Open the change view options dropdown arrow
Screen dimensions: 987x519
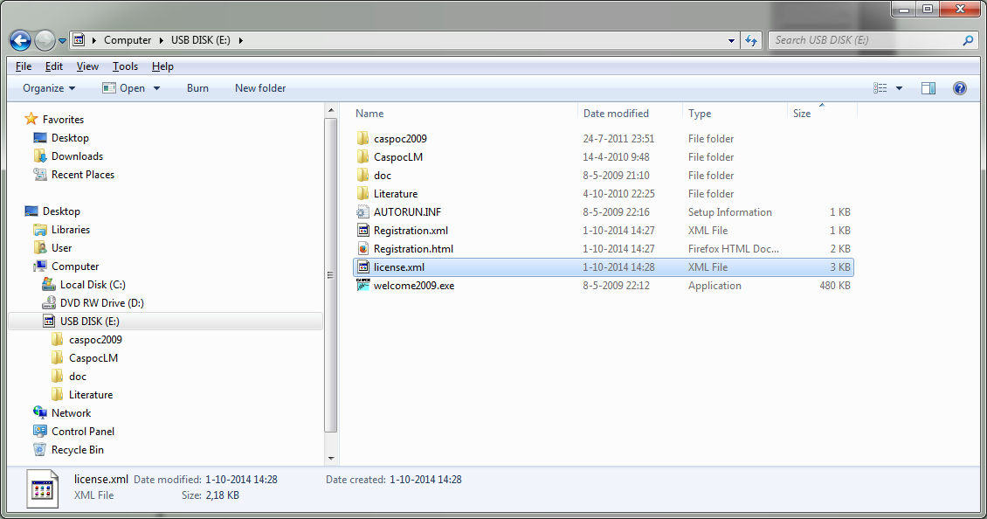point(899,88)
